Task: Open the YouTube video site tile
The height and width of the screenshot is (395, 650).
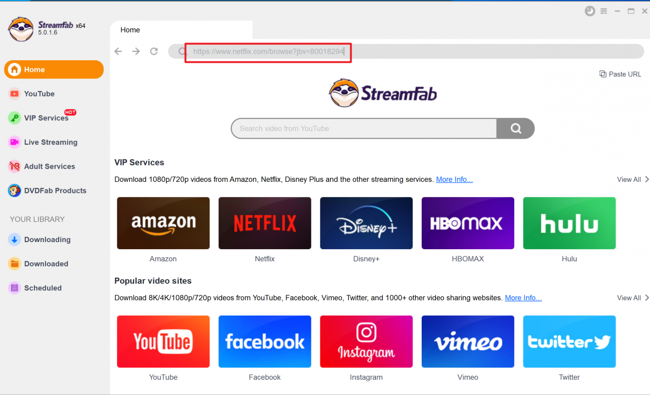Action: pos(163,342)
